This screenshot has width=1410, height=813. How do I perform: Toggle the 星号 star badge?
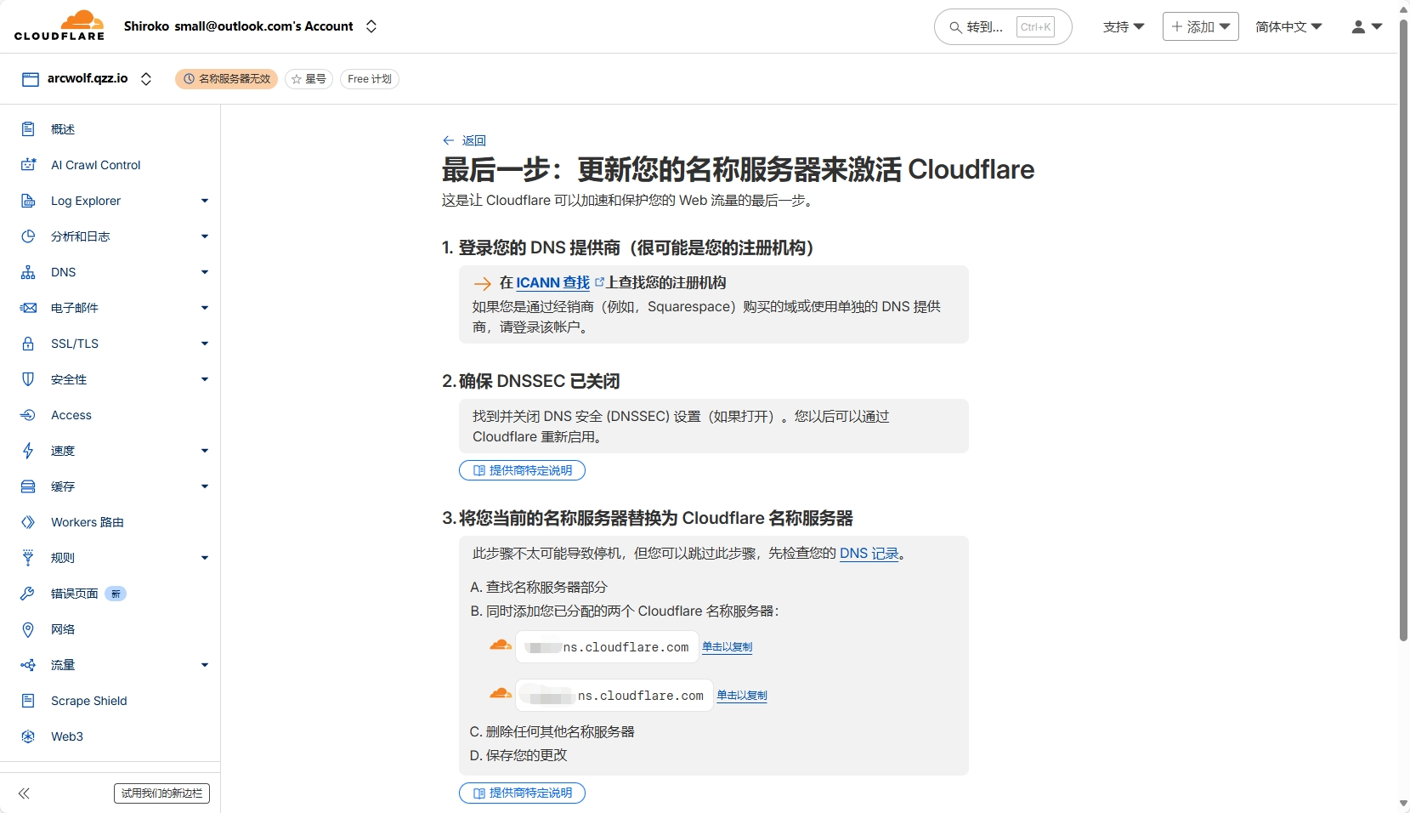309,79
